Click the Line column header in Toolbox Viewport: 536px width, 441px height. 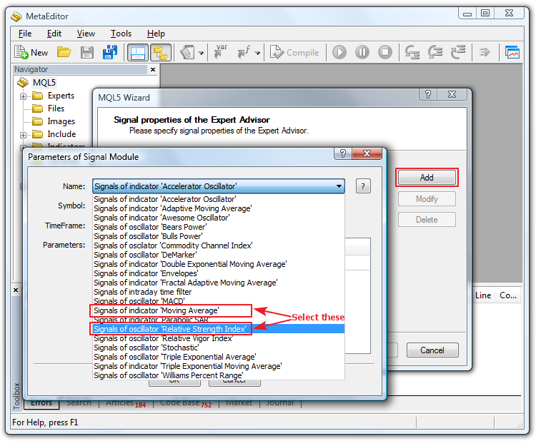click(483, 295)
